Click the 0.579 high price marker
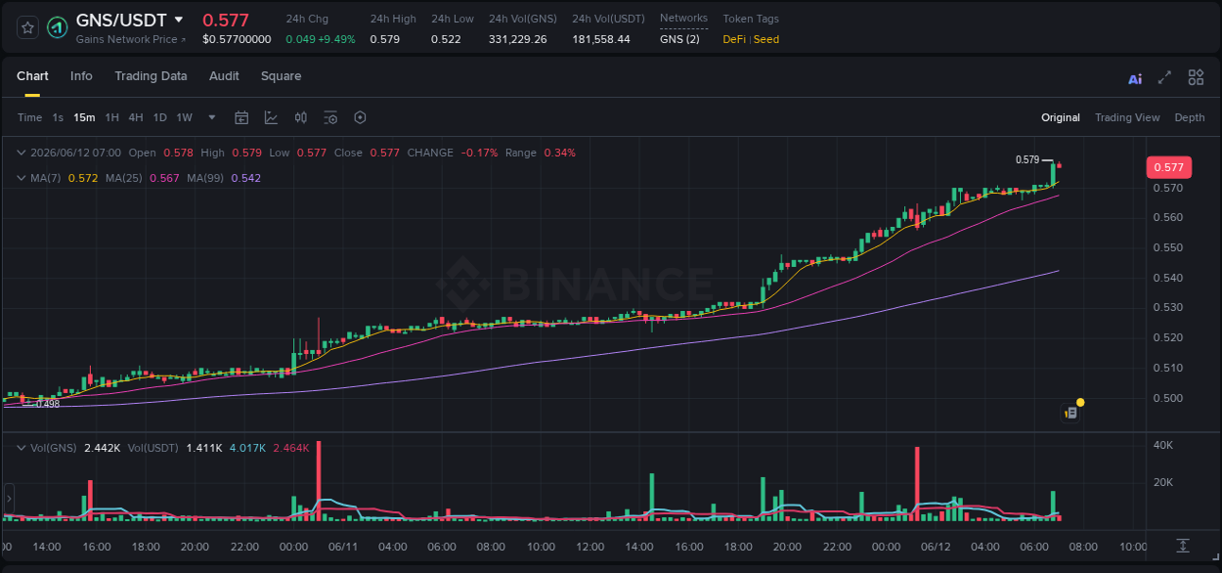Viewport: 1222px width, 573px height. (1027, 159)
